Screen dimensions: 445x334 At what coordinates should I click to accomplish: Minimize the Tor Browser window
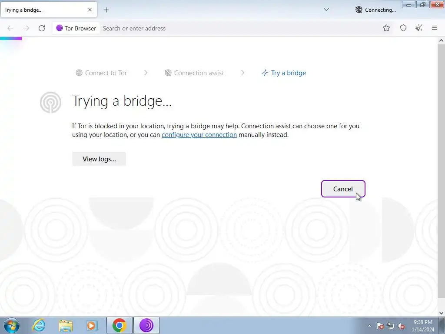pyautogui.click(x=408, y=4)
